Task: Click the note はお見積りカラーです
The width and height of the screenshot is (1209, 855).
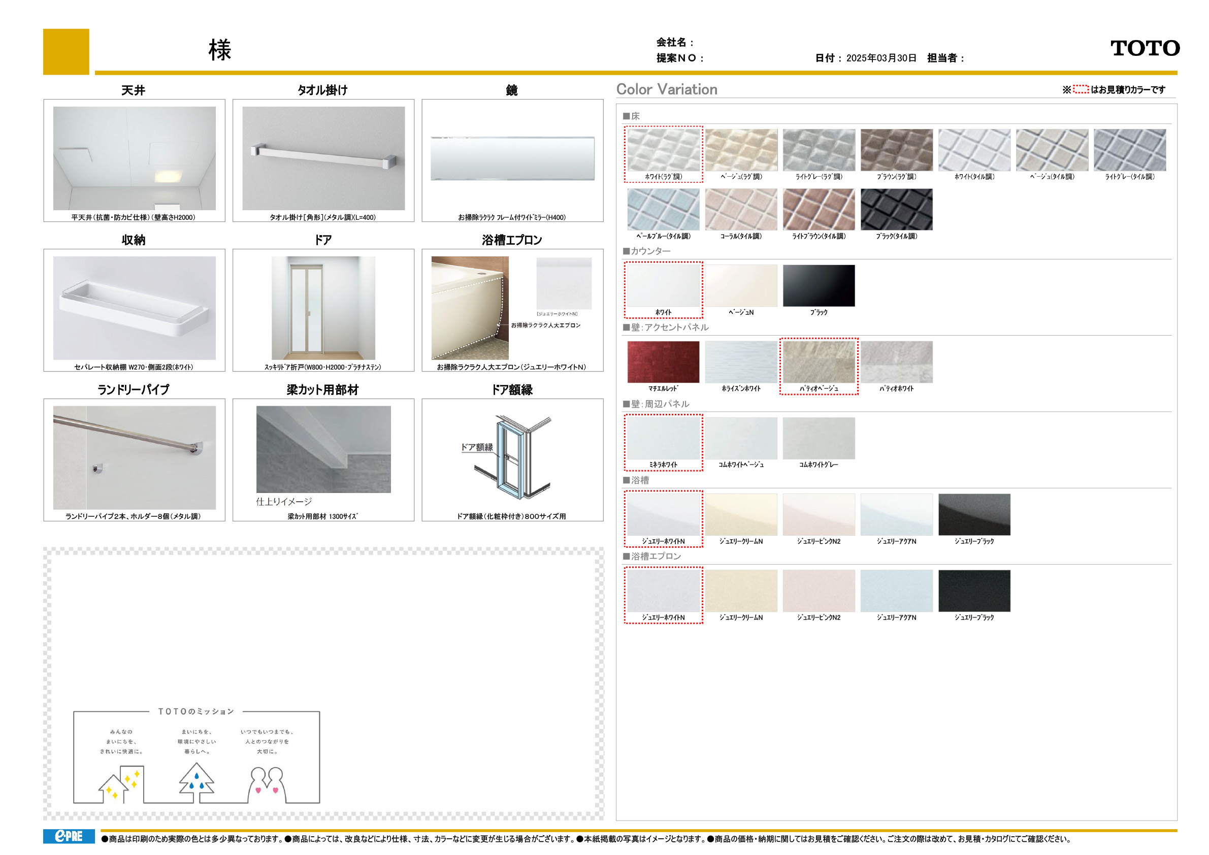Action: coord(1128,90)
